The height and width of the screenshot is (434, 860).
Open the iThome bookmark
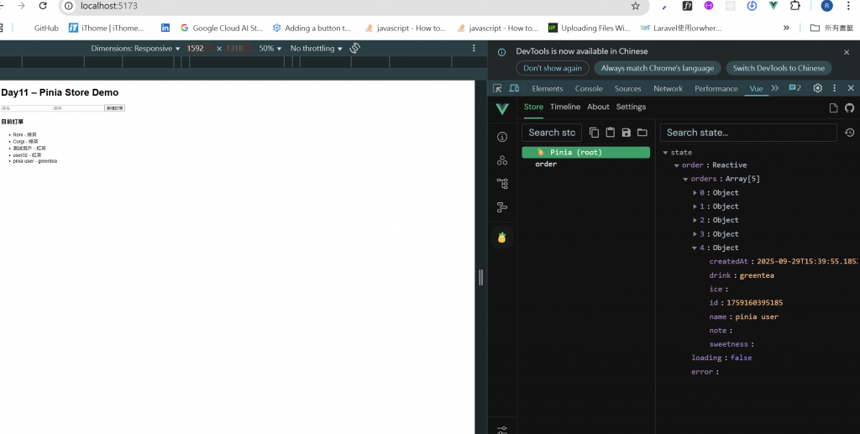[x=107, y=28]
